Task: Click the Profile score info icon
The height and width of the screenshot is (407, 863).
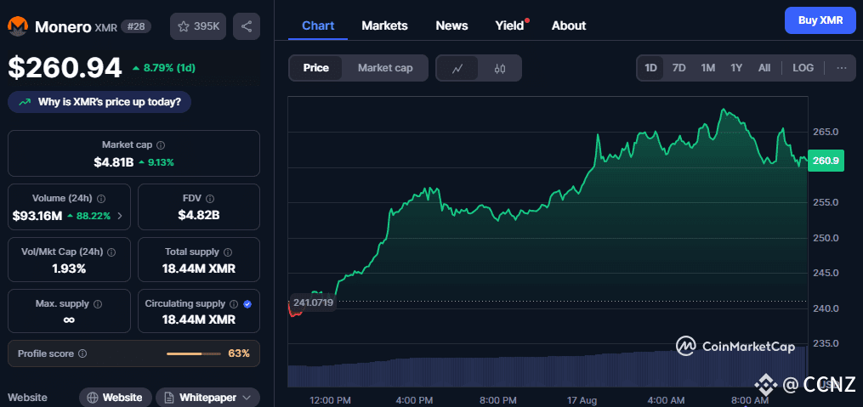Action: point(82,353)
